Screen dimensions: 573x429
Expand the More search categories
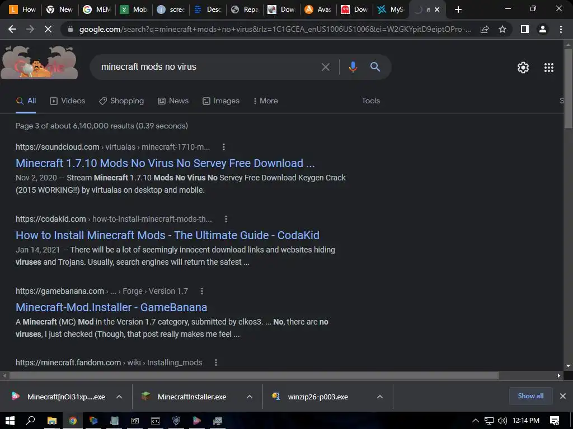pyautogui.click(x=266, y=101)
